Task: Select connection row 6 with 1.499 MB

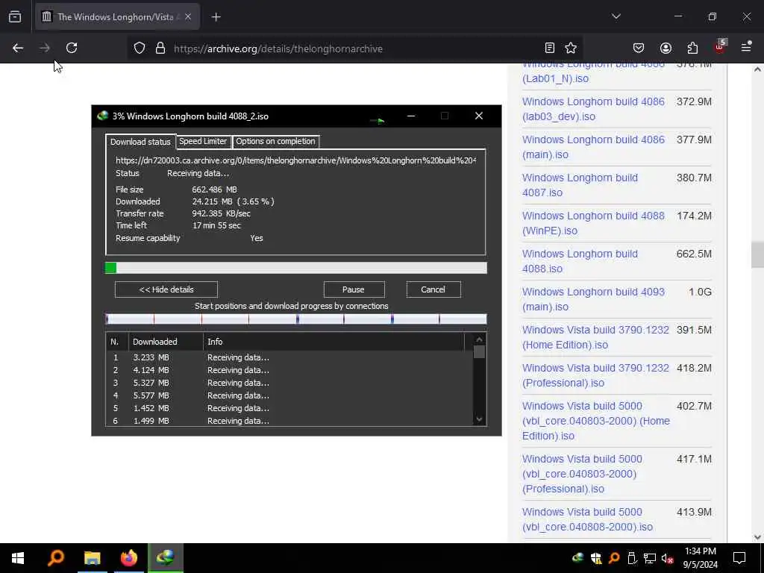Action: pyautogui.click(x=289, y=421)
